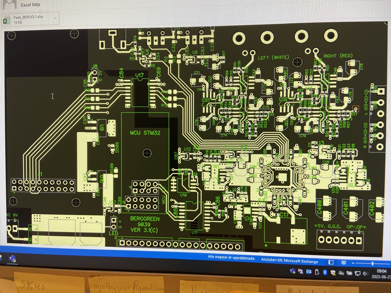
Task: Open Microsoft Teams from the taskbar
Action: [x=12, y=259]
